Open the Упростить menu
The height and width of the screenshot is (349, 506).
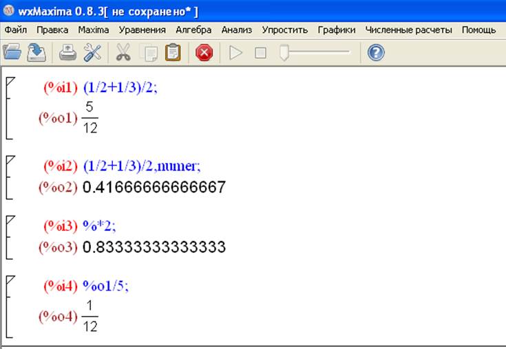[284, 30]
